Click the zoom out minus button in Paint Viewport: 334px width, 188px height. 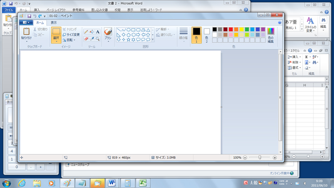(x=245, y=158)
